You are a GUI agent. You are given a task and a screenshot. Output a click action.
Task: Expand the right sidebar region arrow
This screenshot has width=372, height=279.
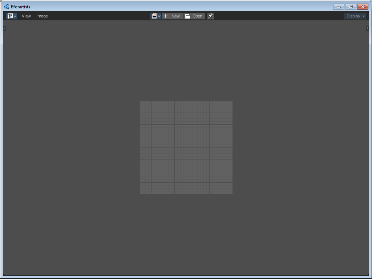click(368, 28)
